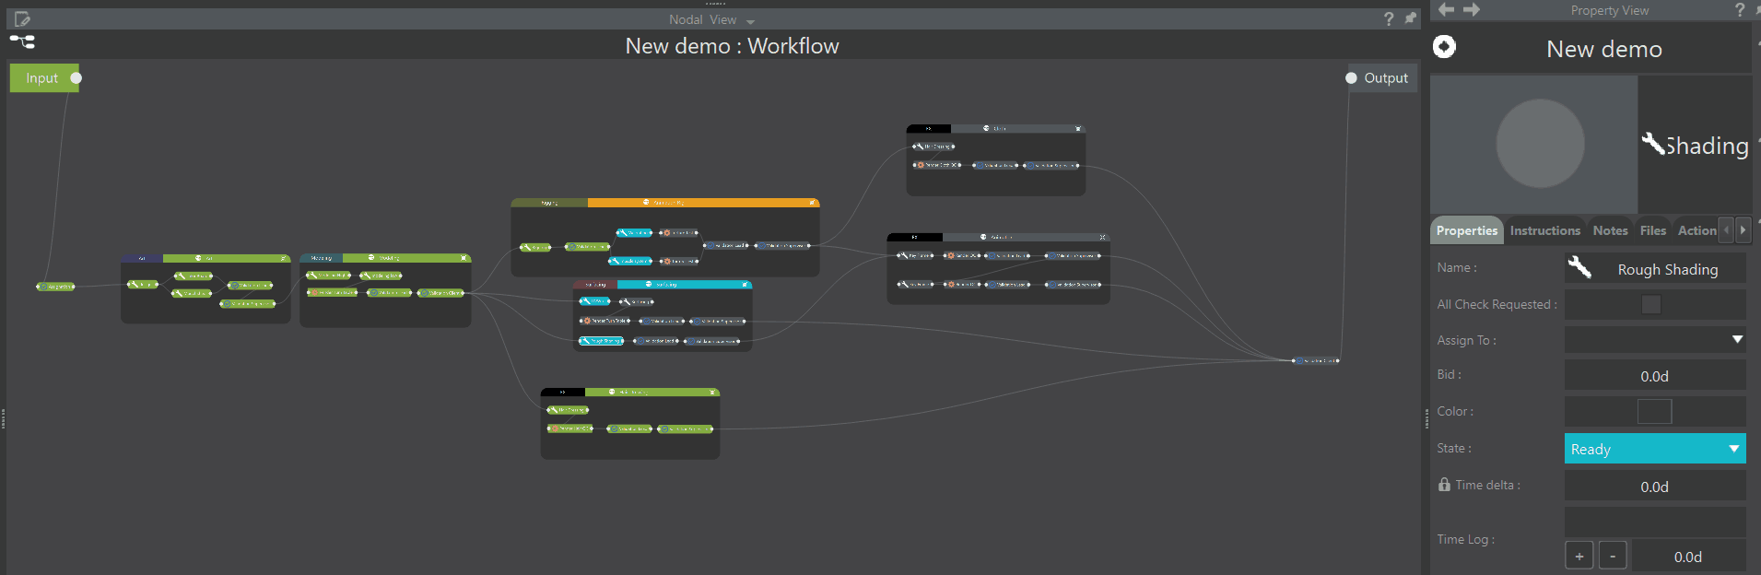Open the Files tab
Image resolution: width=1761 pixels, height=575 pixels.
[x=1652, y=230]
